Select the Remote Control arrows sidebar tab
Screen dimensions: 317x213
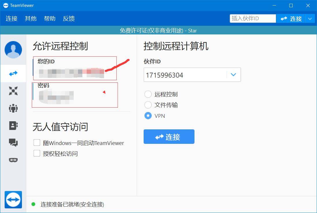[13, 74]
